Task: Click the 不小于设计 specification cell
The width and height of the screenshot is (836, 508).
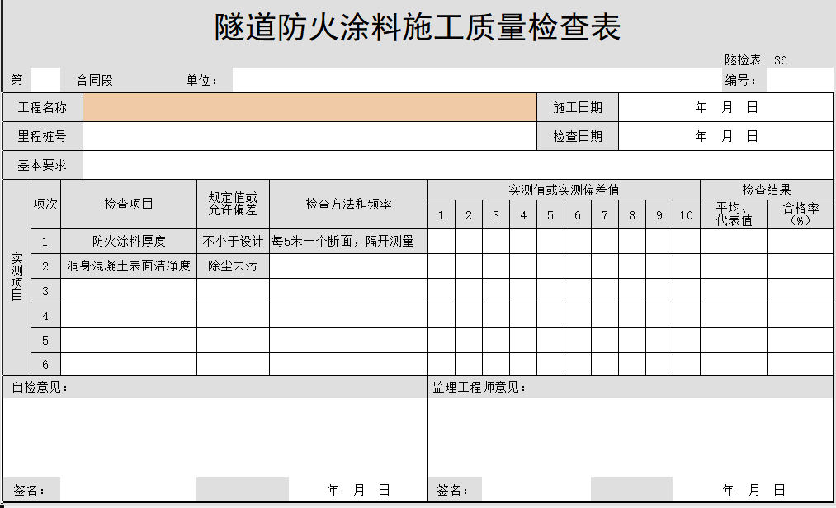Action: pos(233,241)
